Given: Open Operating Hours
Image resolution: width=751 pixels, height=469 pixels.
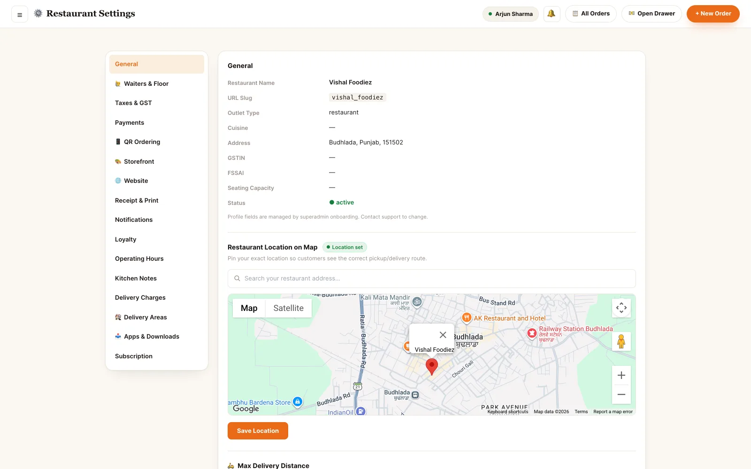Looking at the screenshot, I should pos(157,259).
